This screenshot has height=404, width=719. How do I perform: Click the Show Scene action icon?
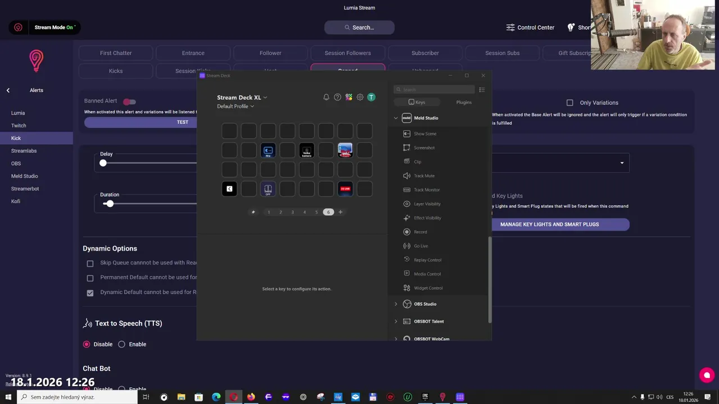point(407,134)
